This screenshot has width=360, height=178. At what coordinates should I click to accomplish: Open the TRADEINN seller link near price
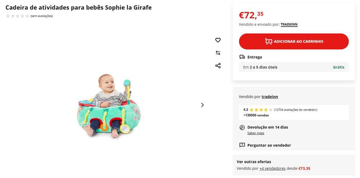289,24
